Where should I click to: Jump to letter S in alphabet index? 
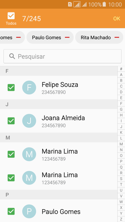click(121, 179)
